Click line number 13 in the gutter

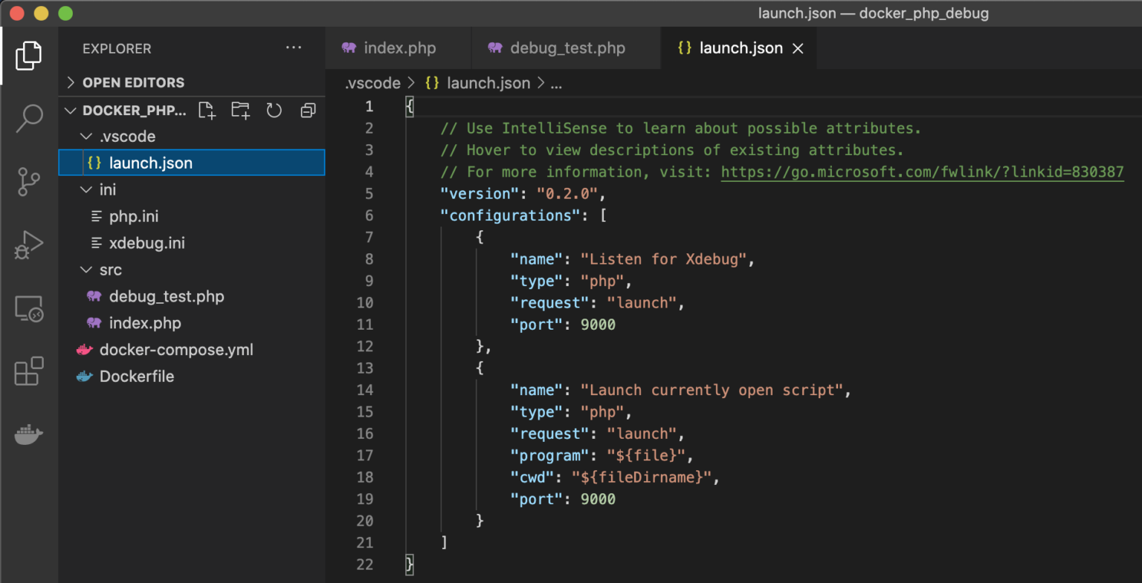(x=364, y=368)
